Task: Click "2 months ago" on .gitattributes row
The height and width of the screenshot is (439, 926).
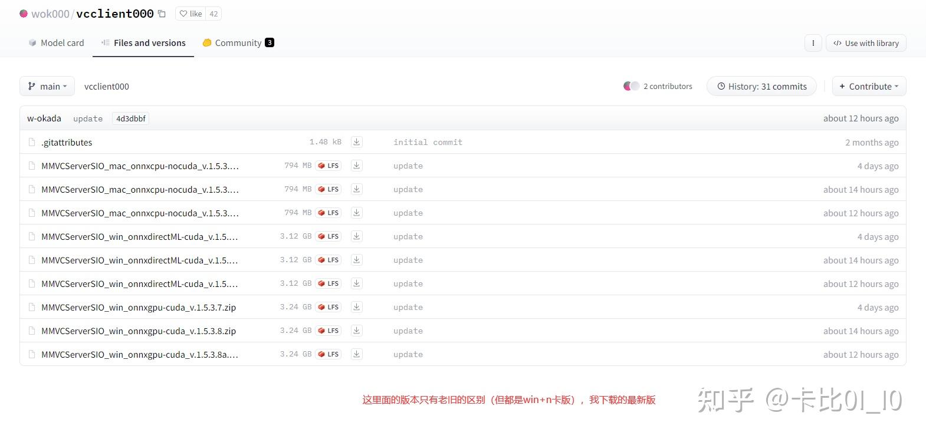Action: coord(872,142)
